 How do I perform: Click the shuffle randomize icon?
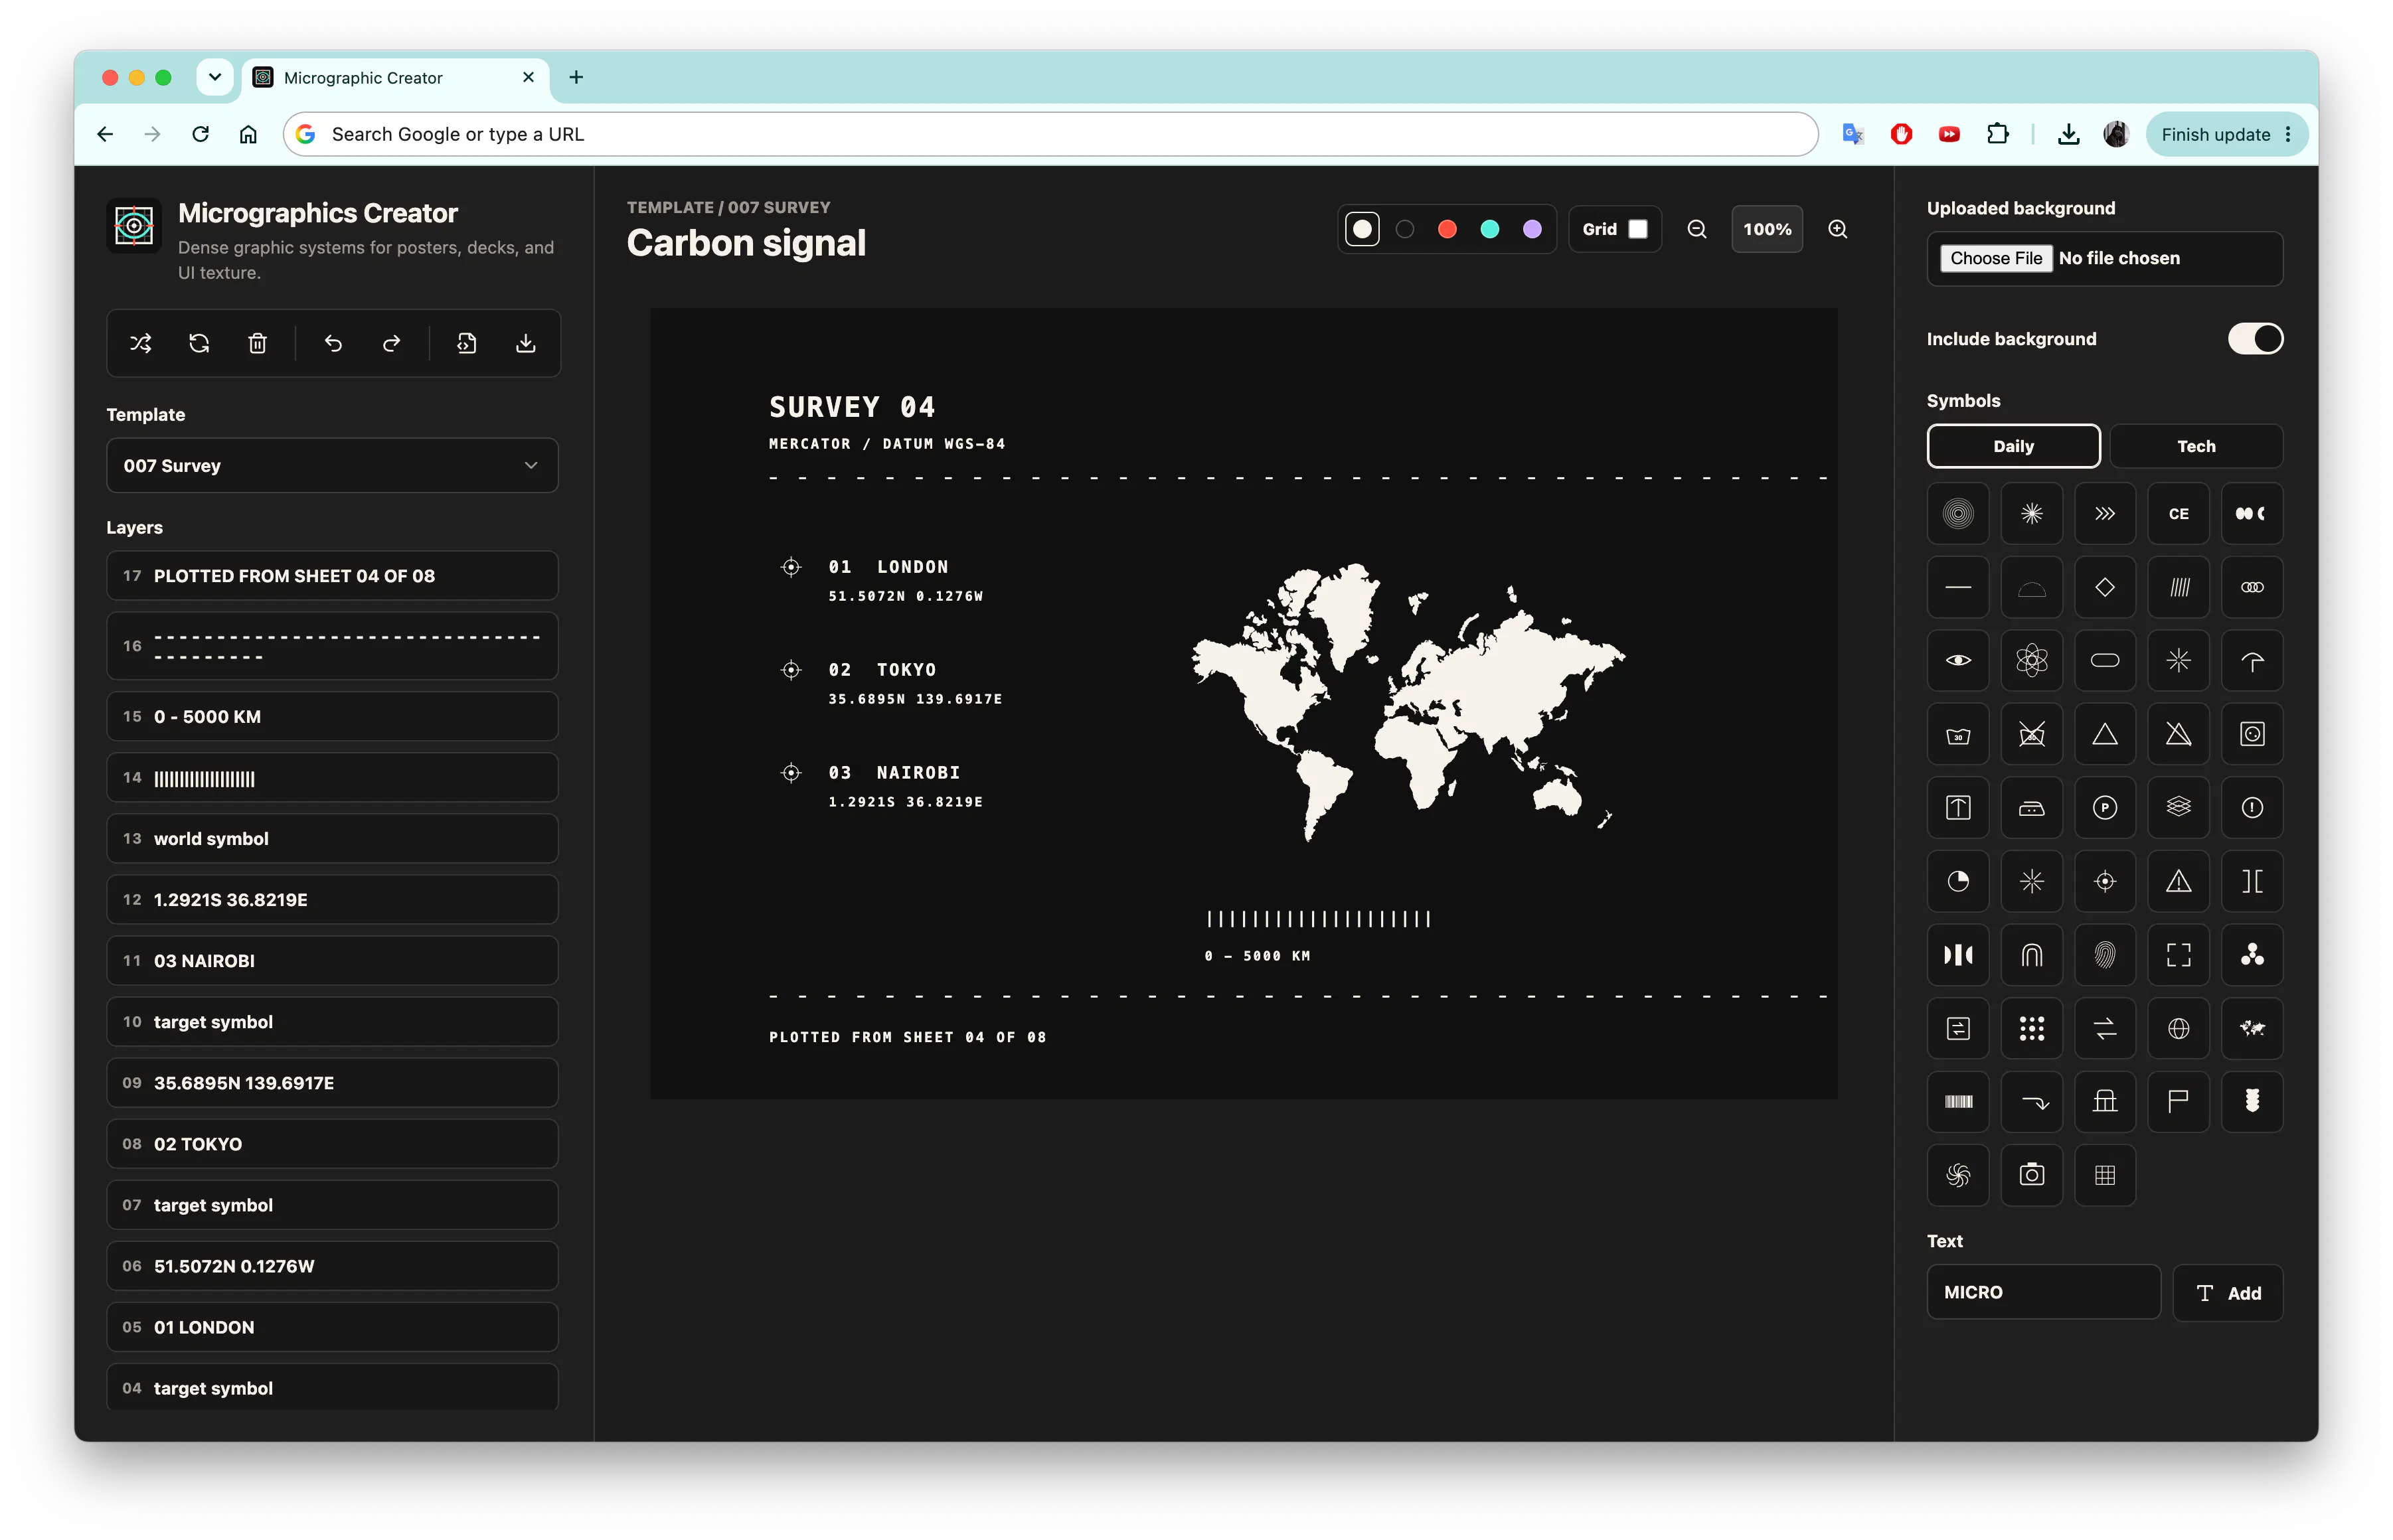point(141,344)
